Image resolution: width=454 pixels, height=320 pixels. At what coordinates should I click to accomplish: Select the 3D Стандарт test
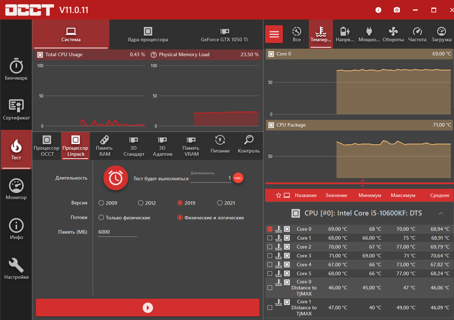[134, 146]
